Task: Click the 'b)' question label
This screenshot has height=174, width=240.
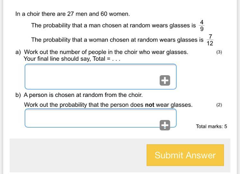Action: click(x=18, y=95)
